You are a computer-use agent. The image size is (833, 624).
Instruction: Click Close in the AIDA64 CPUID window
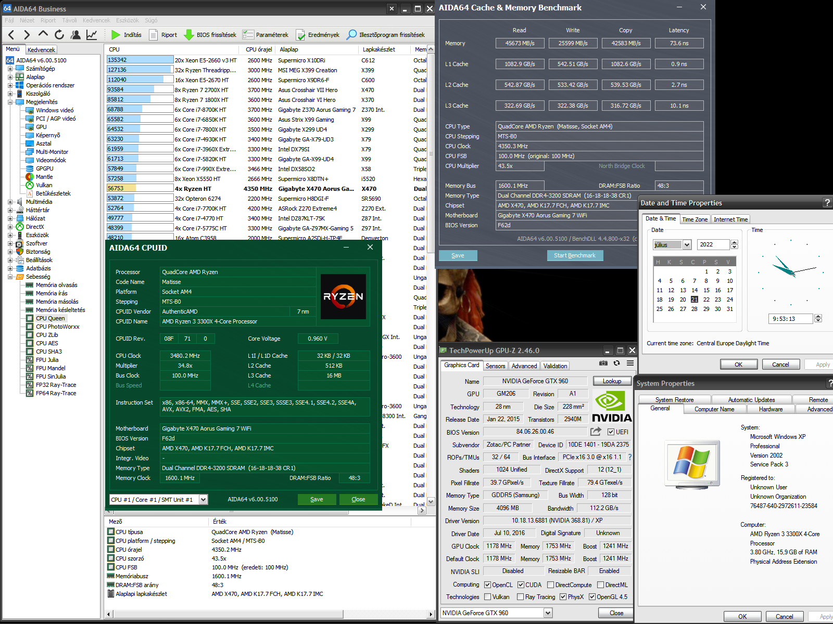pyautogui.click(x=358, y=499)
